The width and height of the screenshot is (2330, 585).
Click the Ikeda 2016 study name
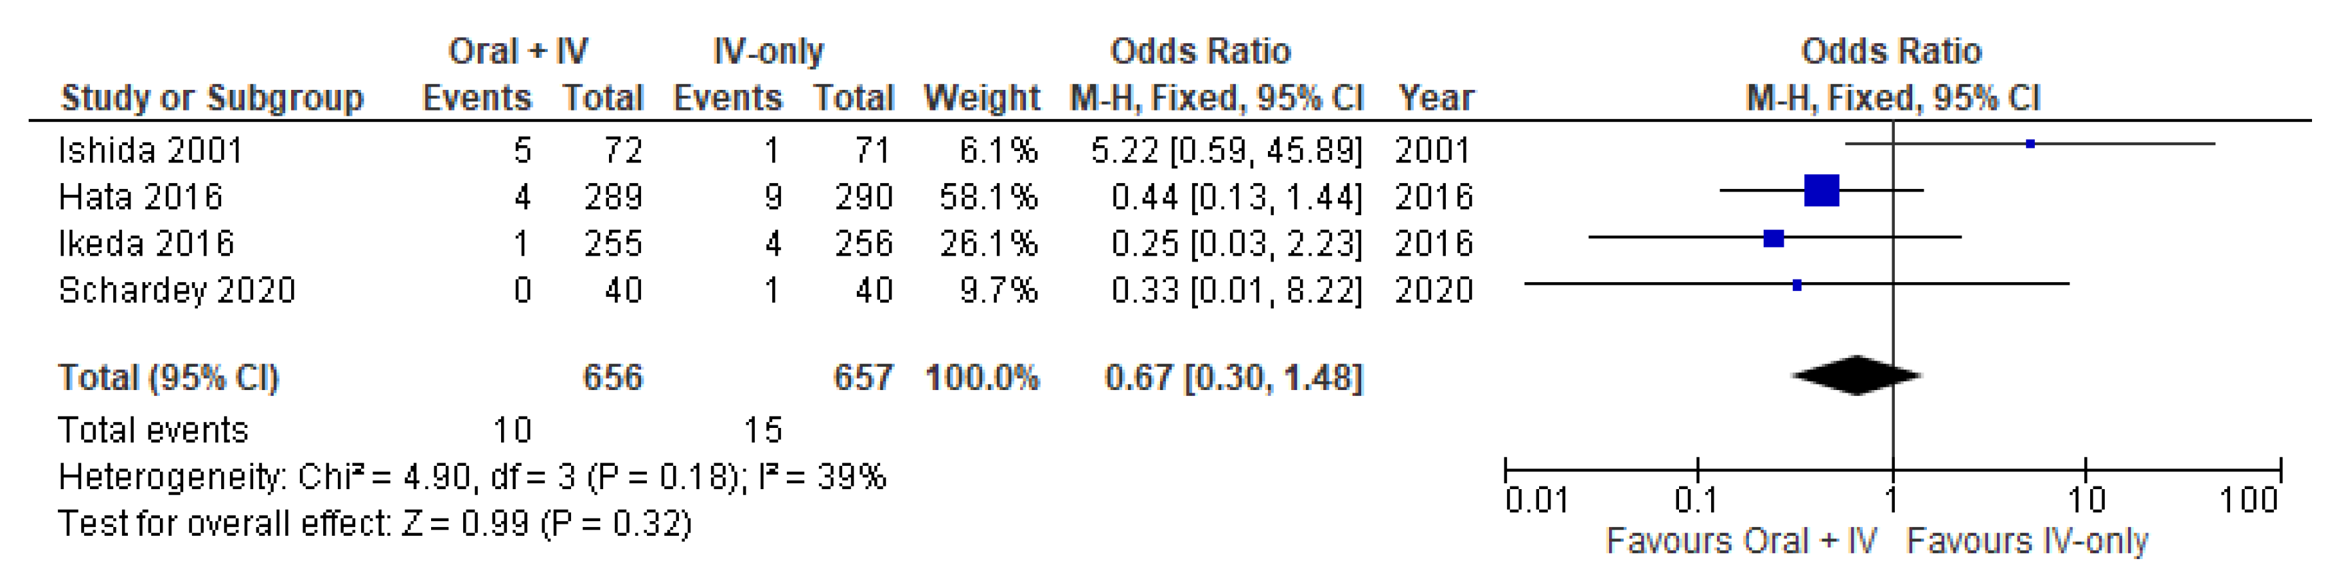tap(146, 244)
